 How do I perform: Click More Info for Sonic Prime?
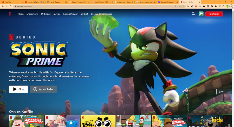pos(43,89)
